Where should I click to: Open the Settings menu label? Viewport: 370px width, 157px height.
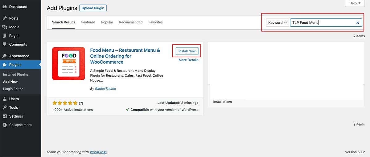coord(16,116)
